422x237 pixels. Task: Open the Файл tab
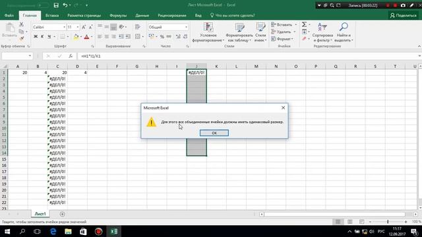coord(9,16)
